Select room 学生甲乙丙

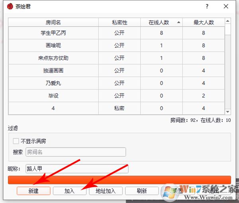coord(53,33)
